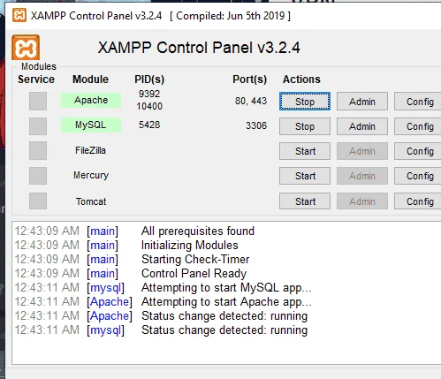Click MySQL port 3306

click(256, 125)
